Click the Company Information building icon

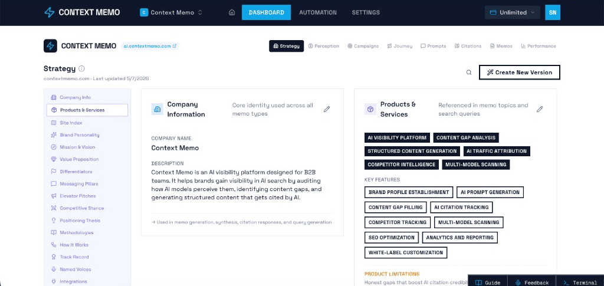157,109
